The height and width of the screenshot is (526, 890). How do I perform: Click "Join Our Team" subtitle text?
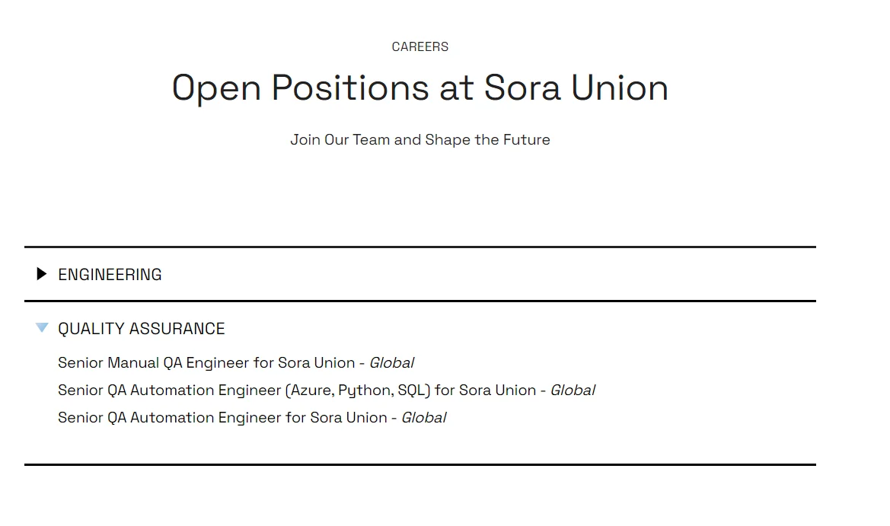pyautogui.click(x=340, y=140)
